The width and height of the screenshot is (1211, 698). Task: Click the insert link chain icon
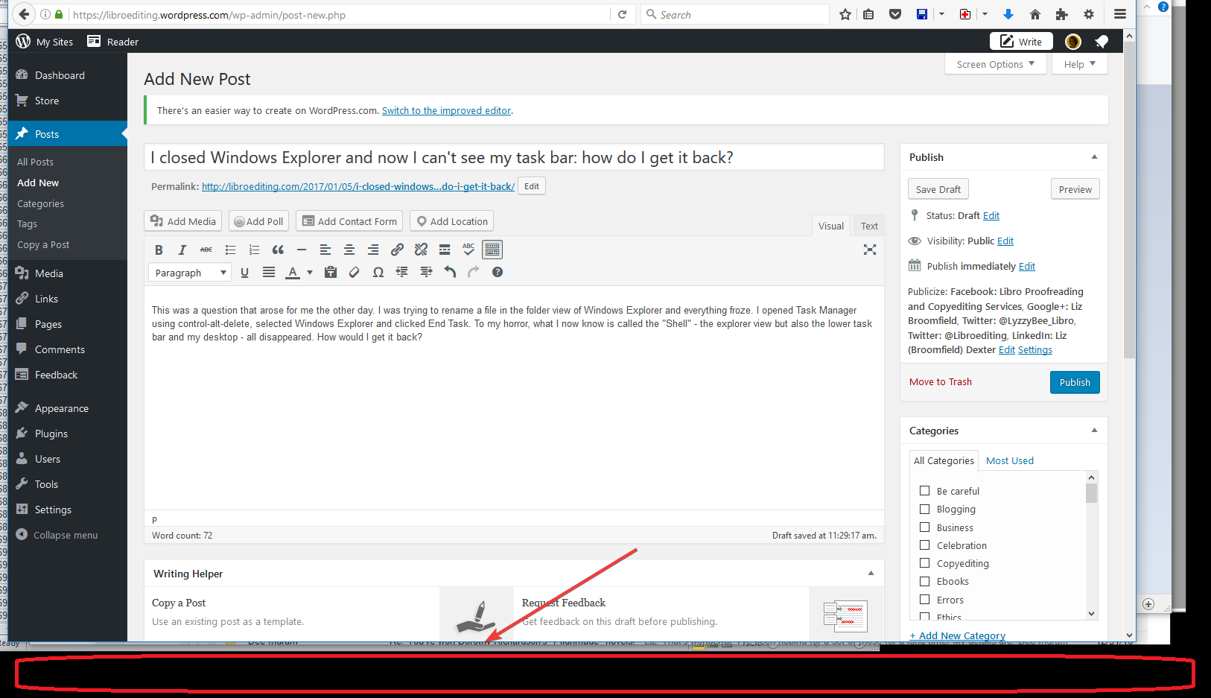(397, 250)
